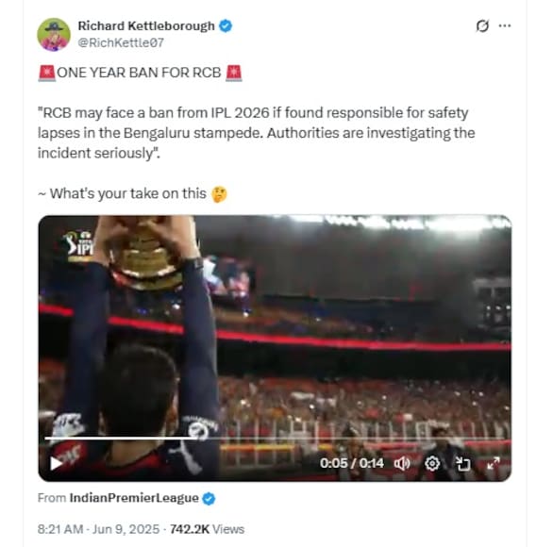Select the ONE YEAR BAN FOR RCB headline
The height and width of the screenshot is (547, 553).
pyautogui.click(x=139, y=73)
